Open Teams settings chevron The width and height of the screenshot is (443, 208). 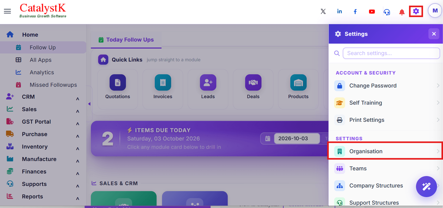438,168
